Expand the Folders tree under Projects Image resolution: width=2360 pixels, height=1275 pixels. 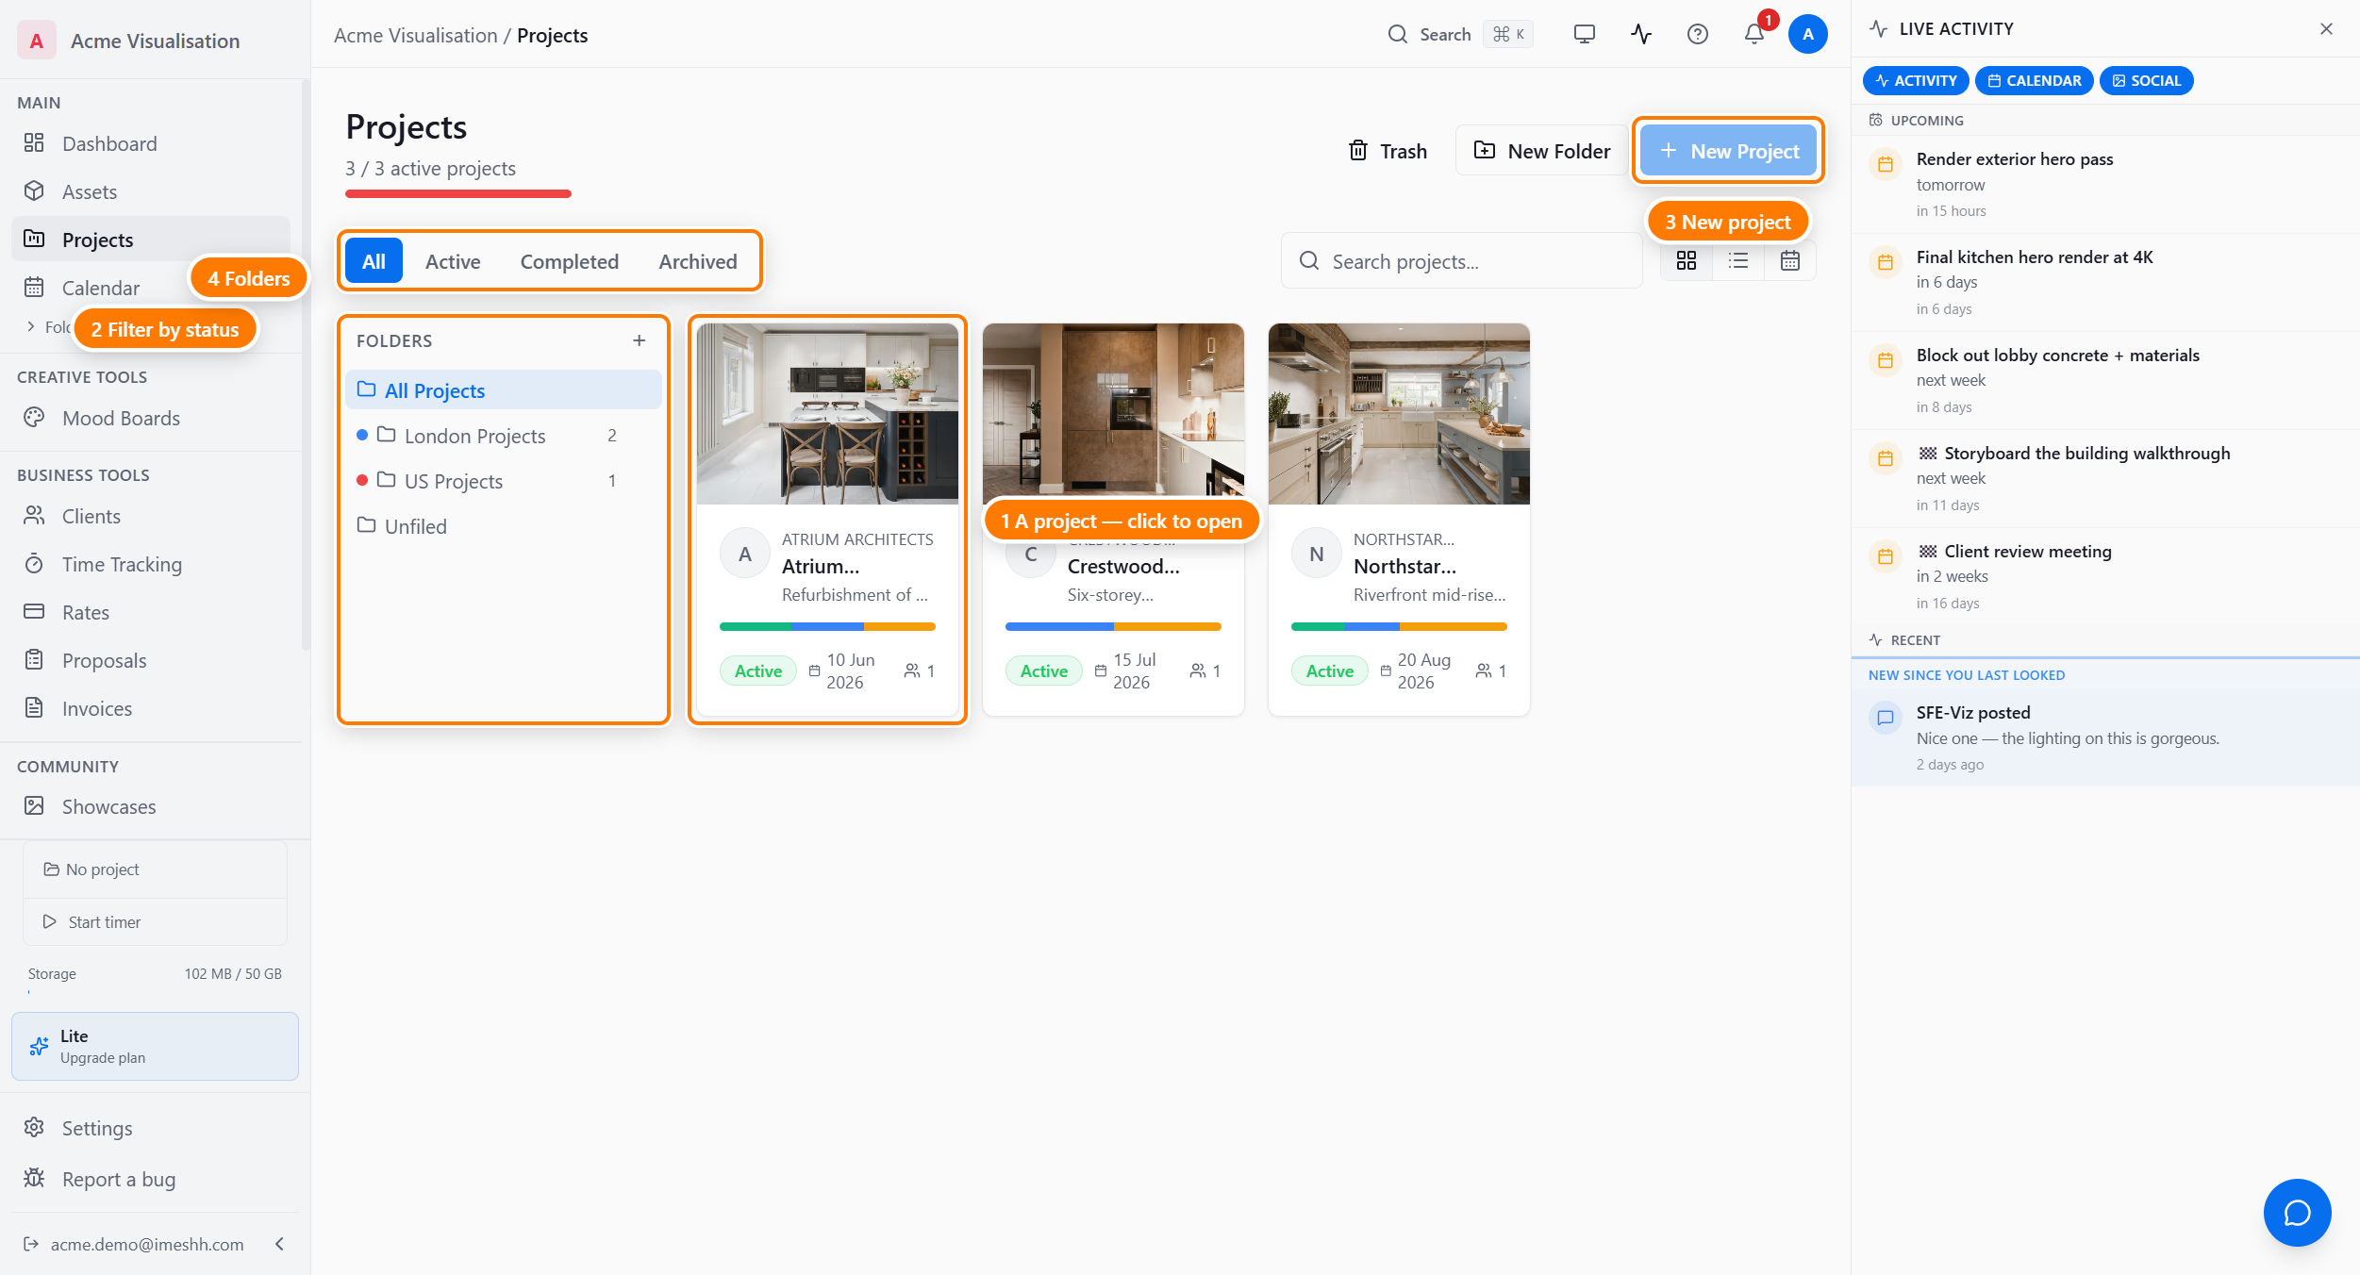tap(31, 326)
